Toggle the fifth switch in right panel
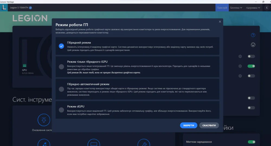Screen dimensions: 271x146 [251, 108]
